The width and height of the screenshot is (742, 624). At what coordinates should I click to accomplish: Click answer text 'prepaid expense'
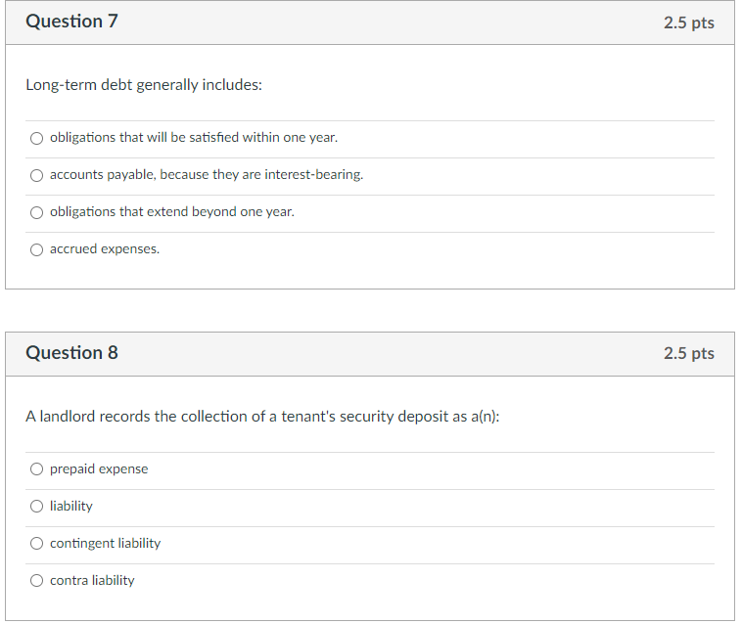tap(99, 468)
